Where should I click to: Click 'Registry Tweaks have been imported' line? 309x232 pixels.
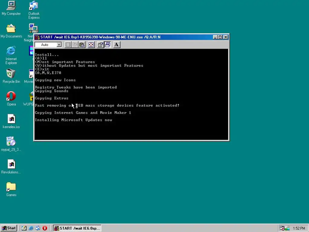pos(76,87)
